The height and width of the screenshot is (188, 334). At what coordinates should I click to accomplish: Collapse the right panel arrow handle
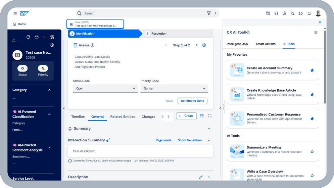pyautogui.click(x=220, y=108)
